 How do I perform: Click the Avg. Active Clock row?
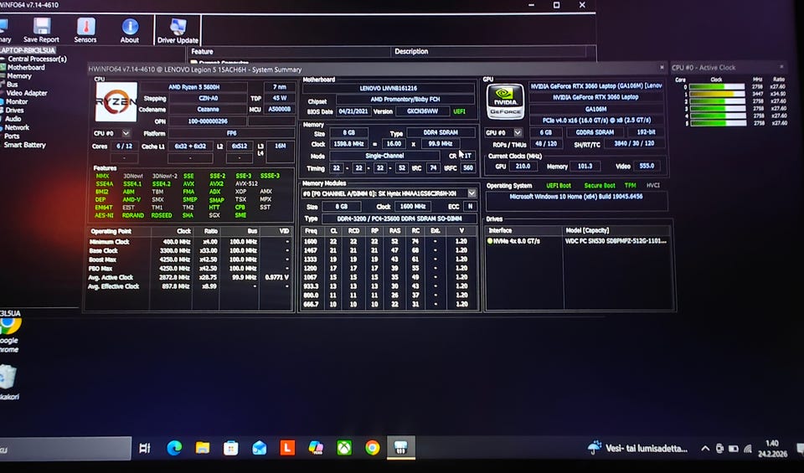pyautogui.click(x=189, y=277)
